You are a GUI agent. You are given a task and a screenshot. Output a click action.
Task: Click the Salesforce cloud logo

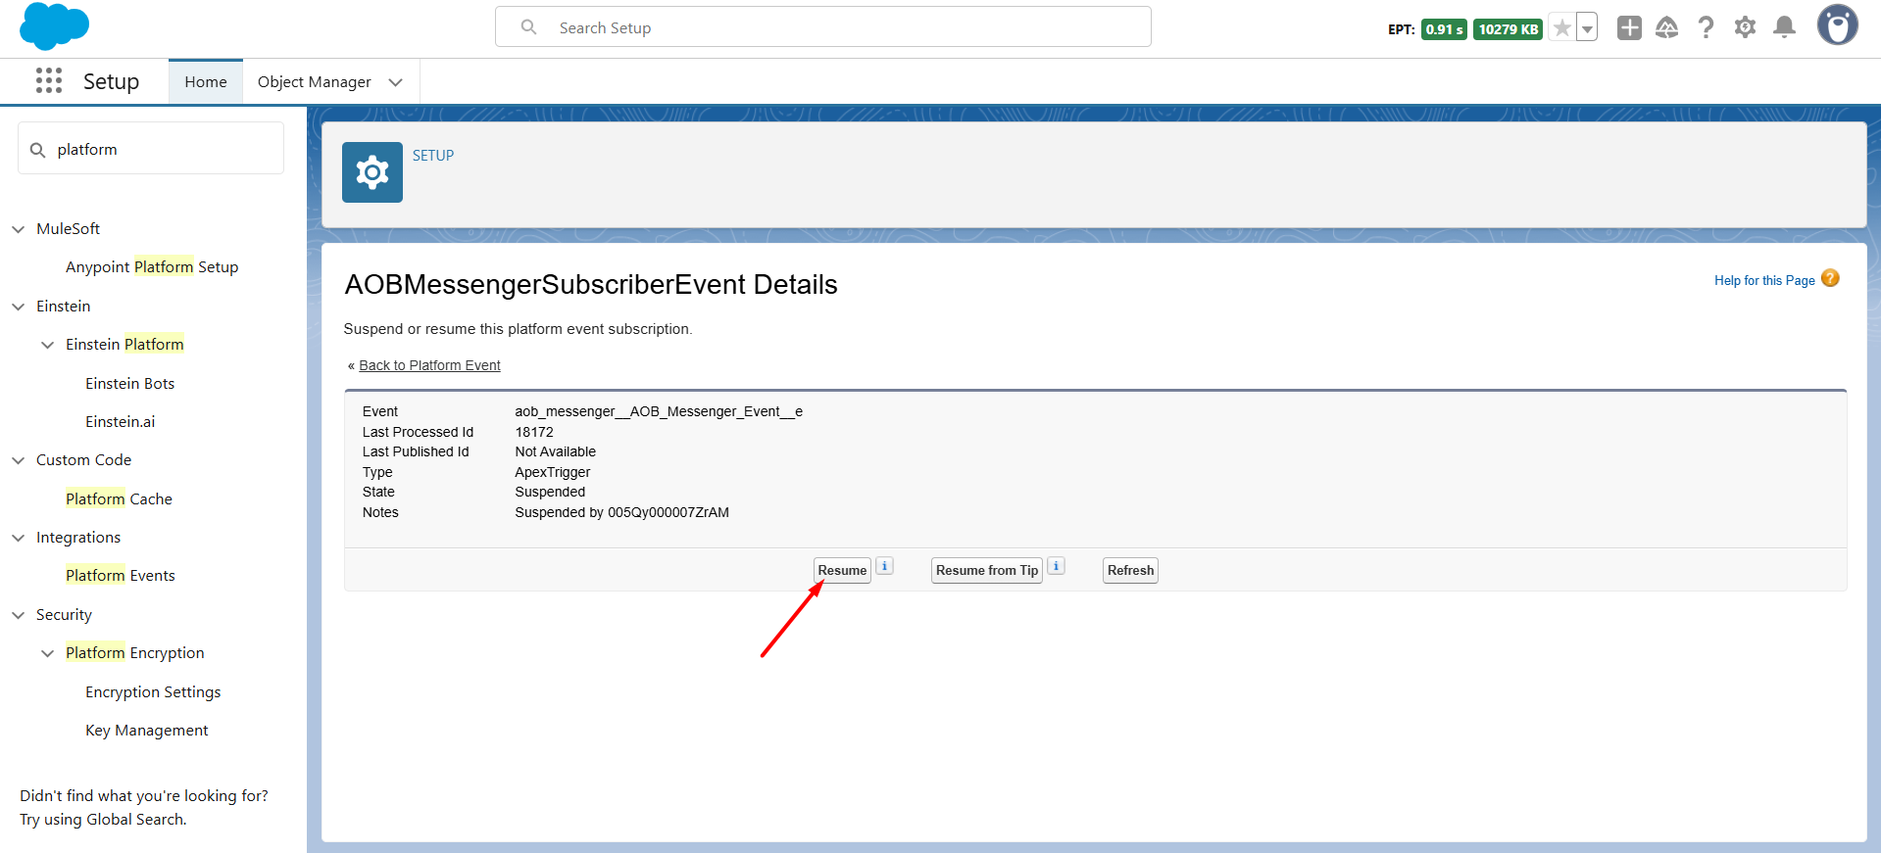[55, 25]
